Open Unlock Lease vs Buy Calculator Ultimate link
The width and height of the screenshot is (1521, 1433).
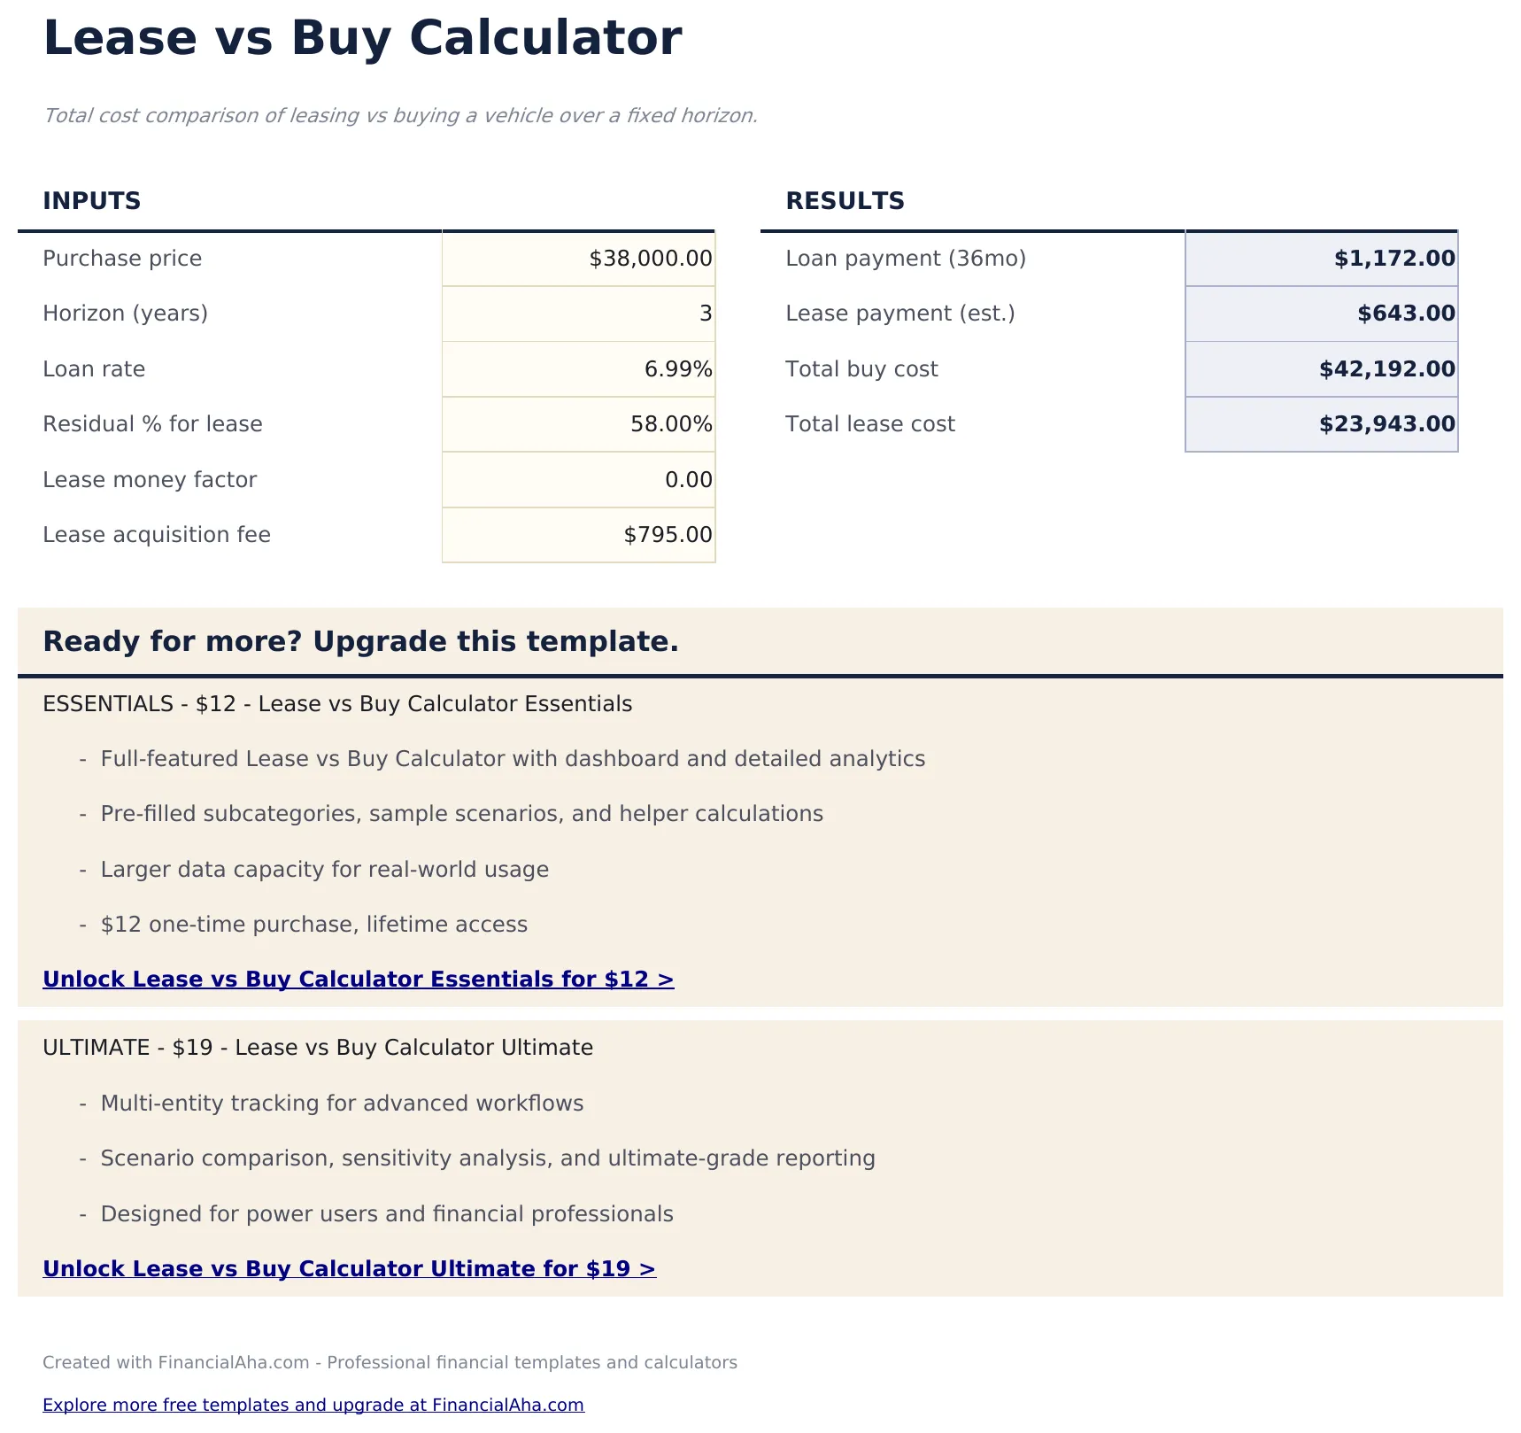(x=349, y=1268)
